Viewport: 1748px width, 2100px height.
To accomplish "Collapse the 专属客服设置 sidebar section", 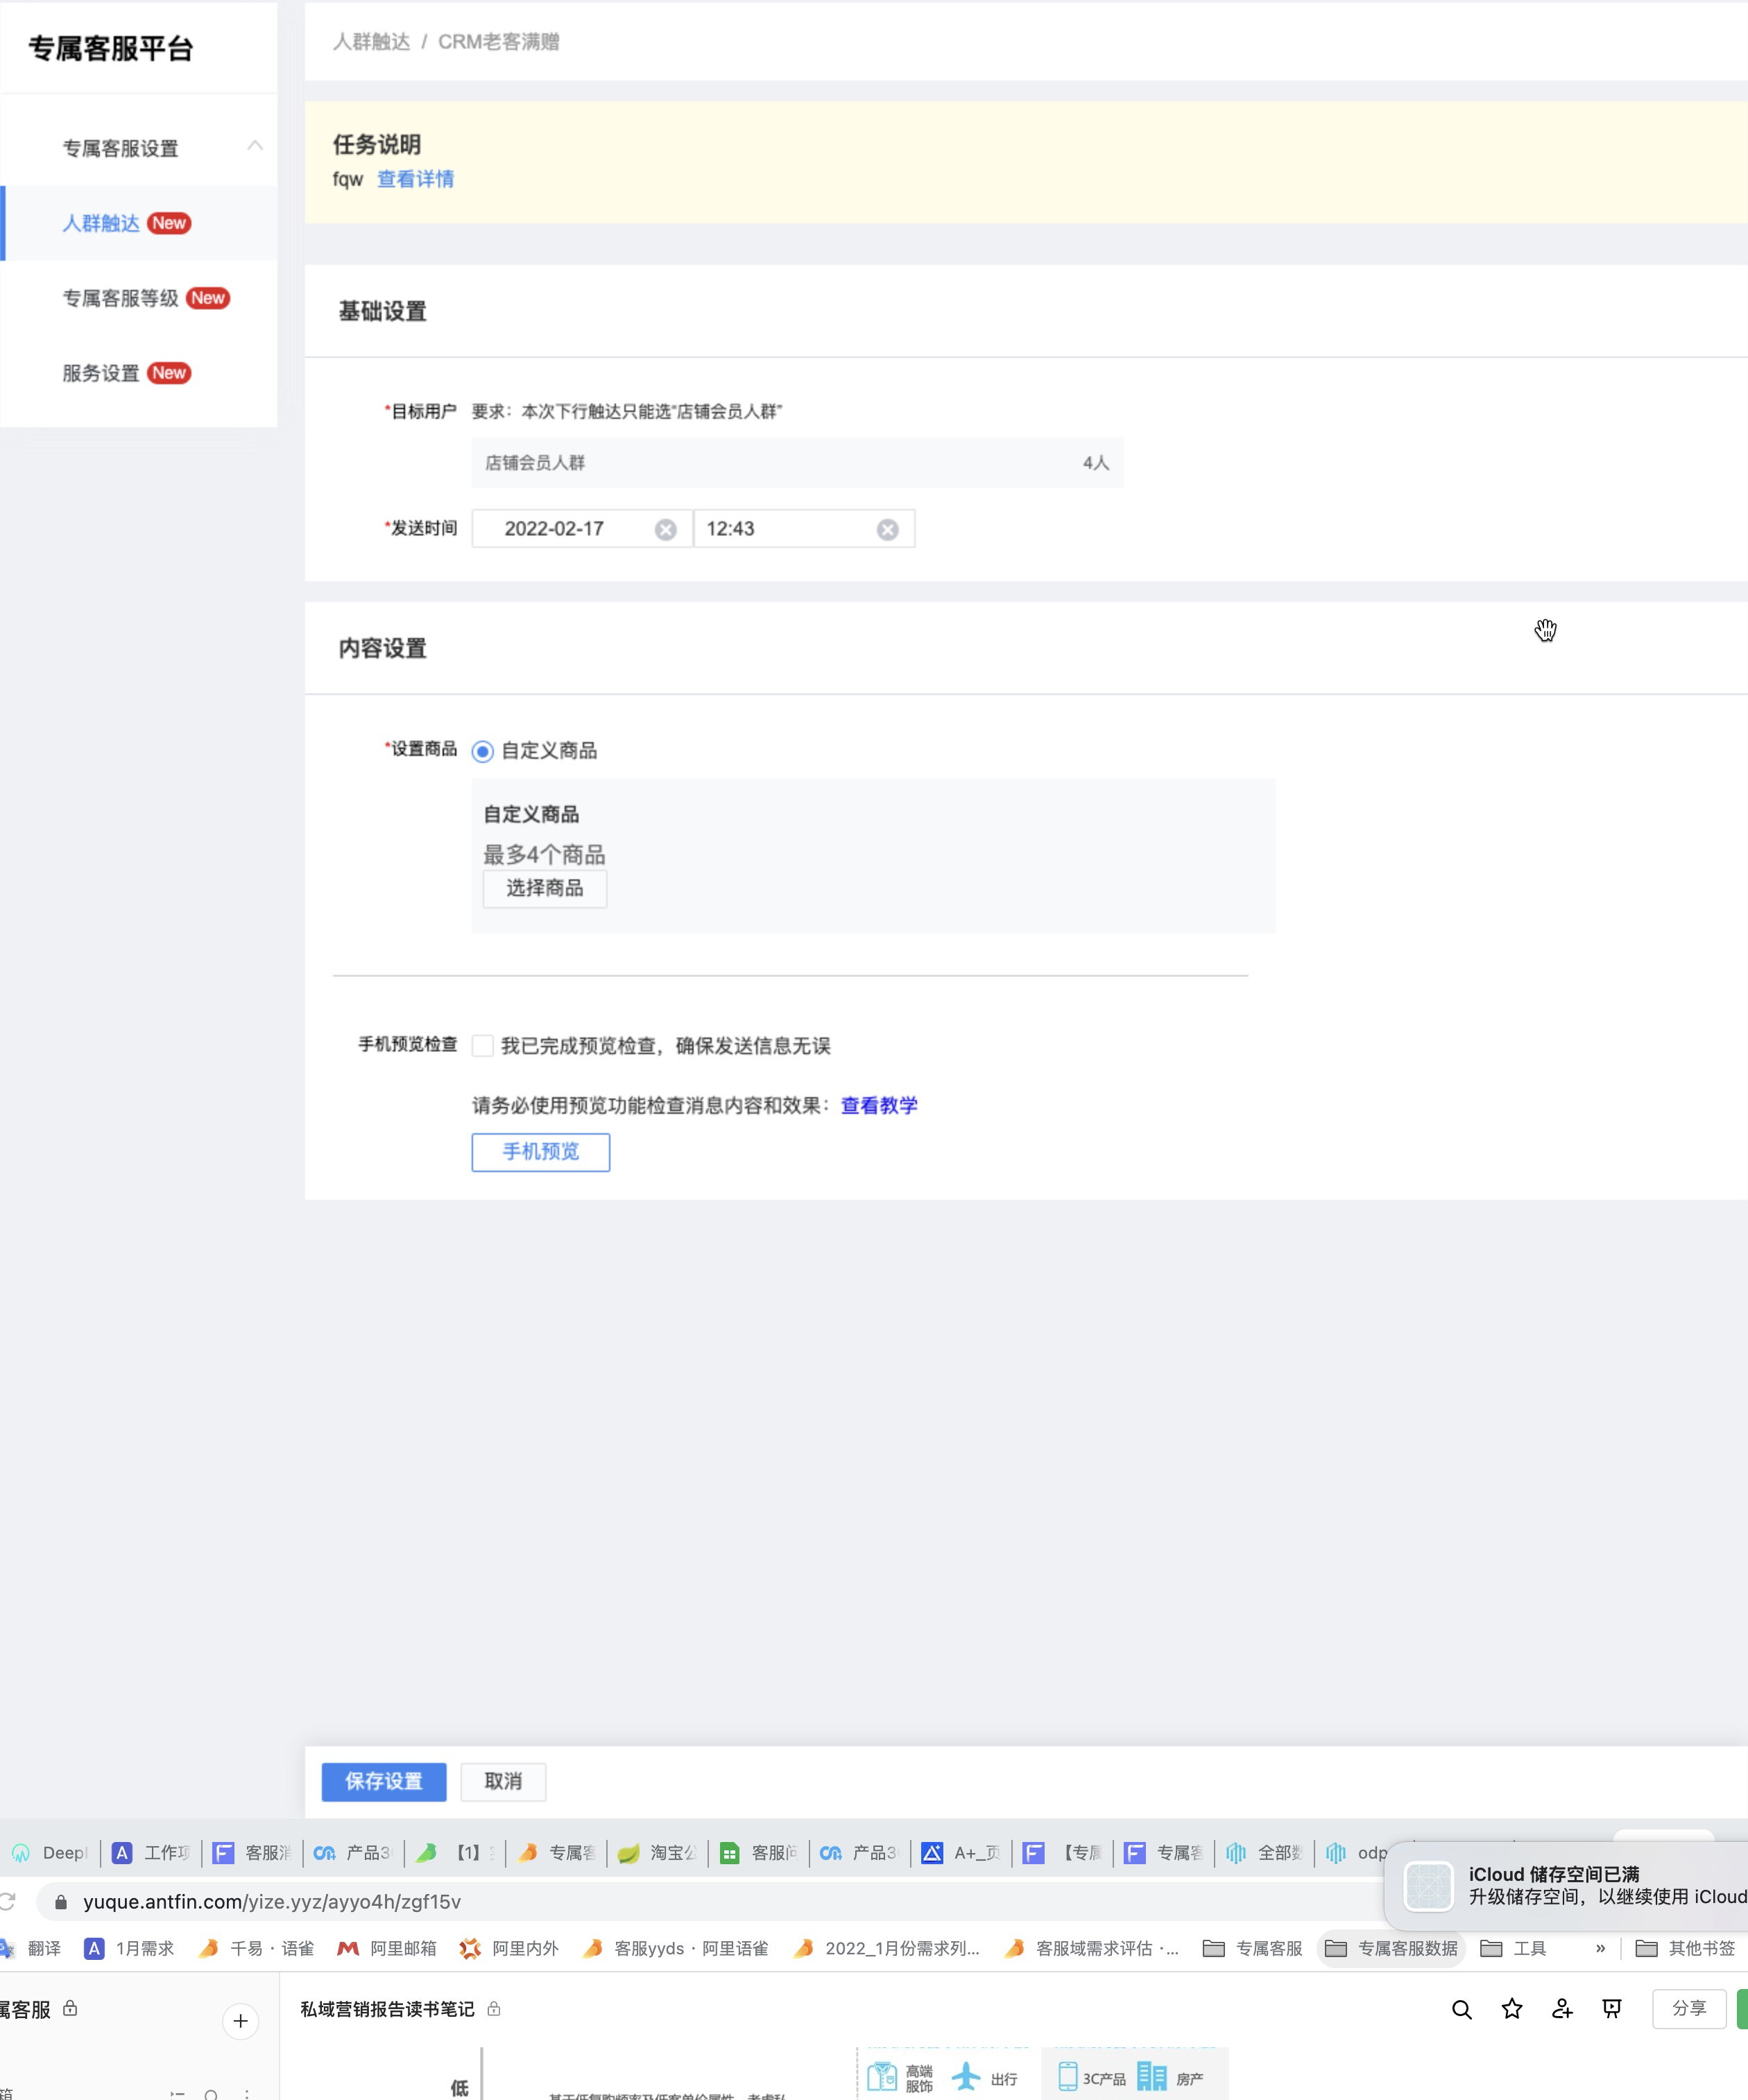I will [255, 147].
